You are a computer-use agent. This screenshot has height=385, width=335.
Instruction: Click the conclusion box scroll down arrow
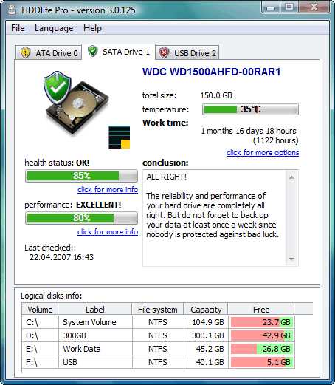(291, 259)
